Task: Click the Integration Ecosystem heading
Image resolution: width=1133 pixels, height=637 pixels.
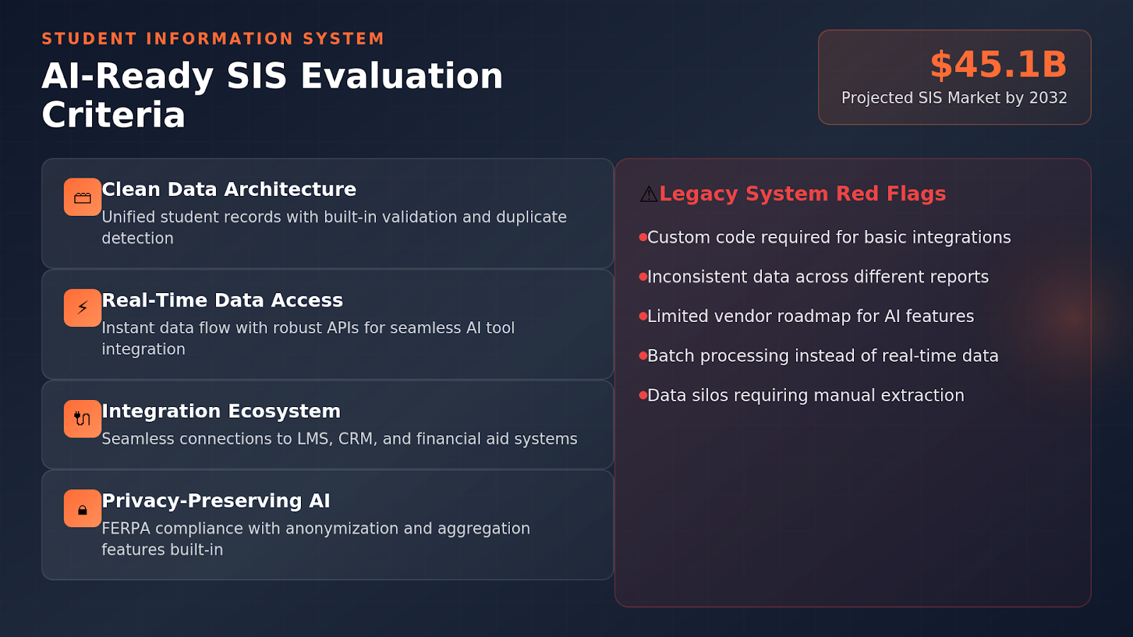Action: [x=221, y=411]
